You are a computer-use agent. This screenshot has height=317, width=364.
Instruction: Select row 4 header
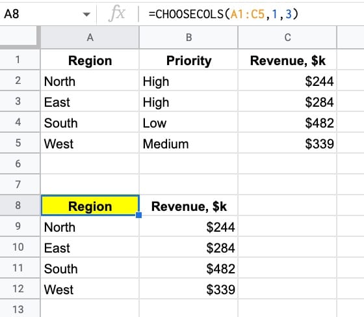coord(20,122)
